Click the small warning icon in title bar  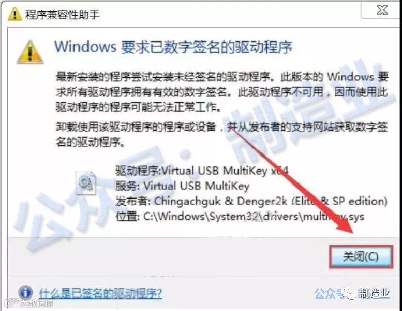pos(15,14)
